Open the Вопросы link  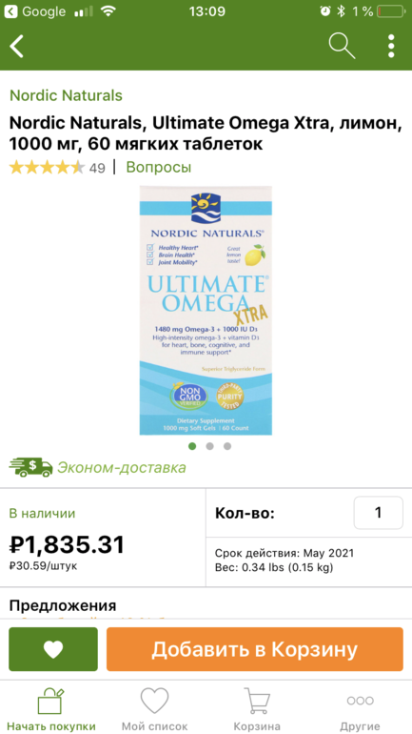(158, 167)
